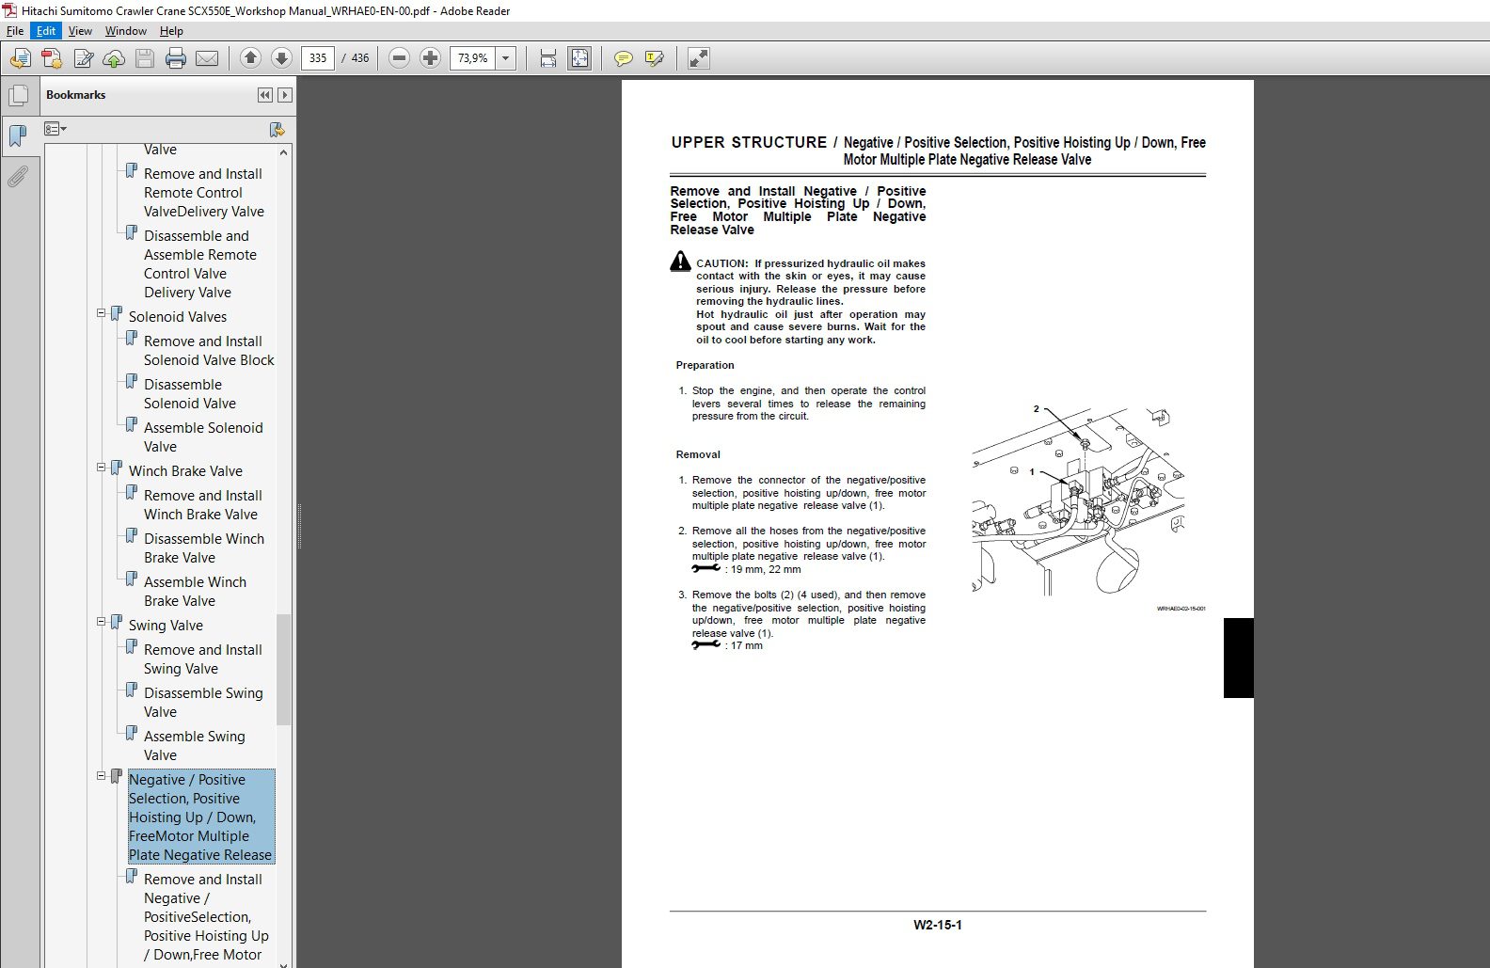Toggle the Bookmarks panel icon
This screenshot has width=1490, height=968.
(18, 135)
